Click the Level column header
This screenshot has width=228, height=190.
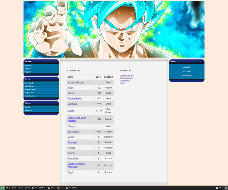[98, 77]
